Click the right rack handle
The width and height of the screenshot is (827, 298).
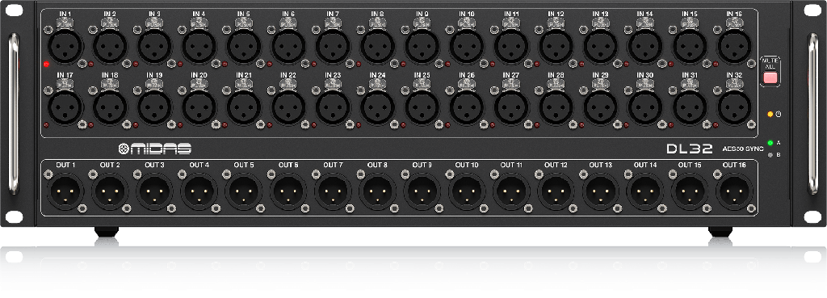(813, 113)
